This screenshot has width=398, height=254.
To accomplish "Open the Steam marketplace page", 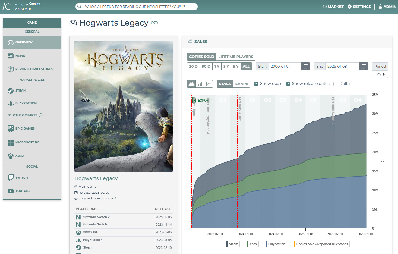I will (32, 90).
